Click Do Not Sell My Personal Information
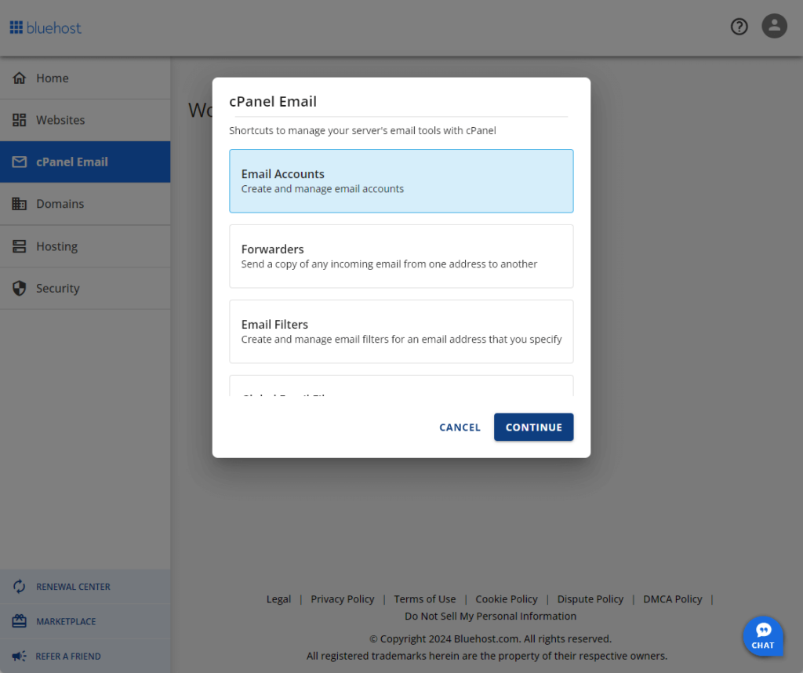803x673 pixels. coord(491,617)
